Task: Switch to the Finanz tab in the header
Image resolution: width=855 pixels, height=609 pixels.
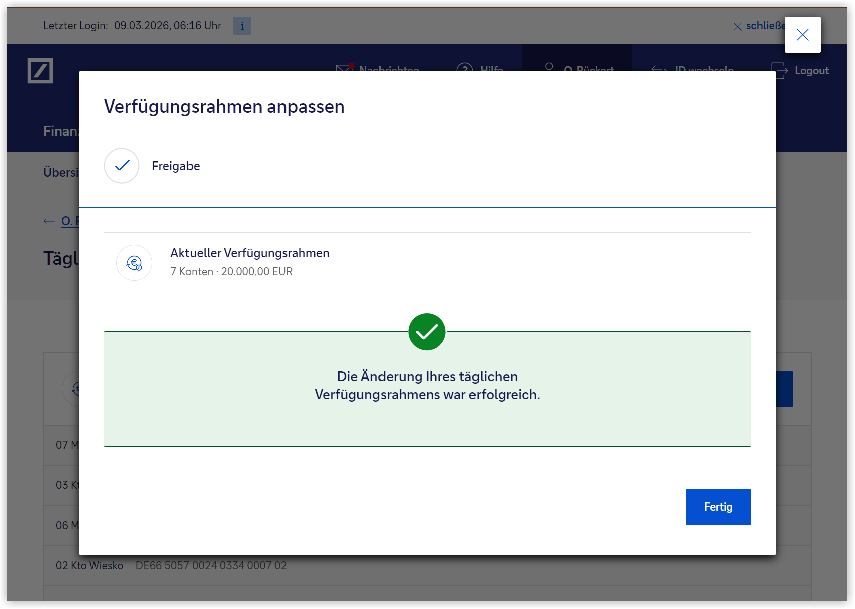Action: pyautogui.click(x=61, y=131)
